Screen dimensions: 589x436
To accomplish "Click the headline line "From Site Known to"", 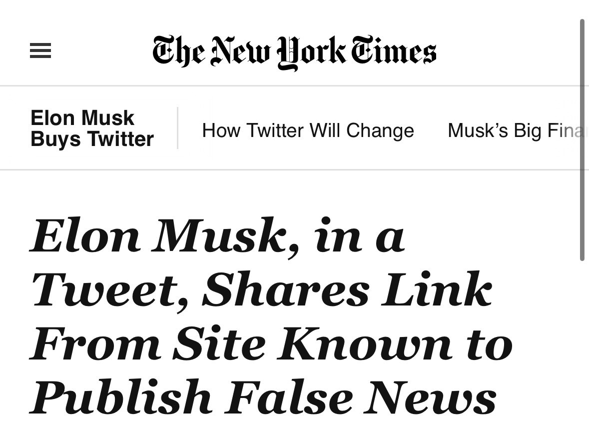I will point(271,344).
